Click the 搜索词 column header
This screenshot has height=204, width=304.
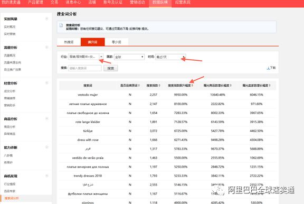point(88,86)
